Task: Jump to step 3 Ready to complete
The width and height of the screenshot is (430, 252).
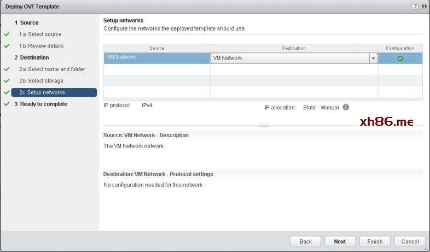Action: tap(43, 104)
